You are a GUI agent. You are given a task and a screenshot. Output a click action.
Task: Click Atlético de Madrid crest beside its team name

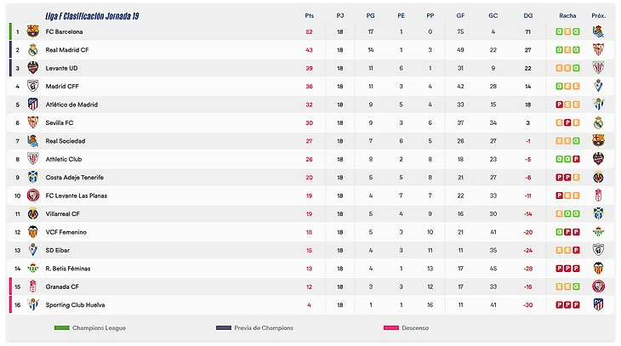(33, 105)
